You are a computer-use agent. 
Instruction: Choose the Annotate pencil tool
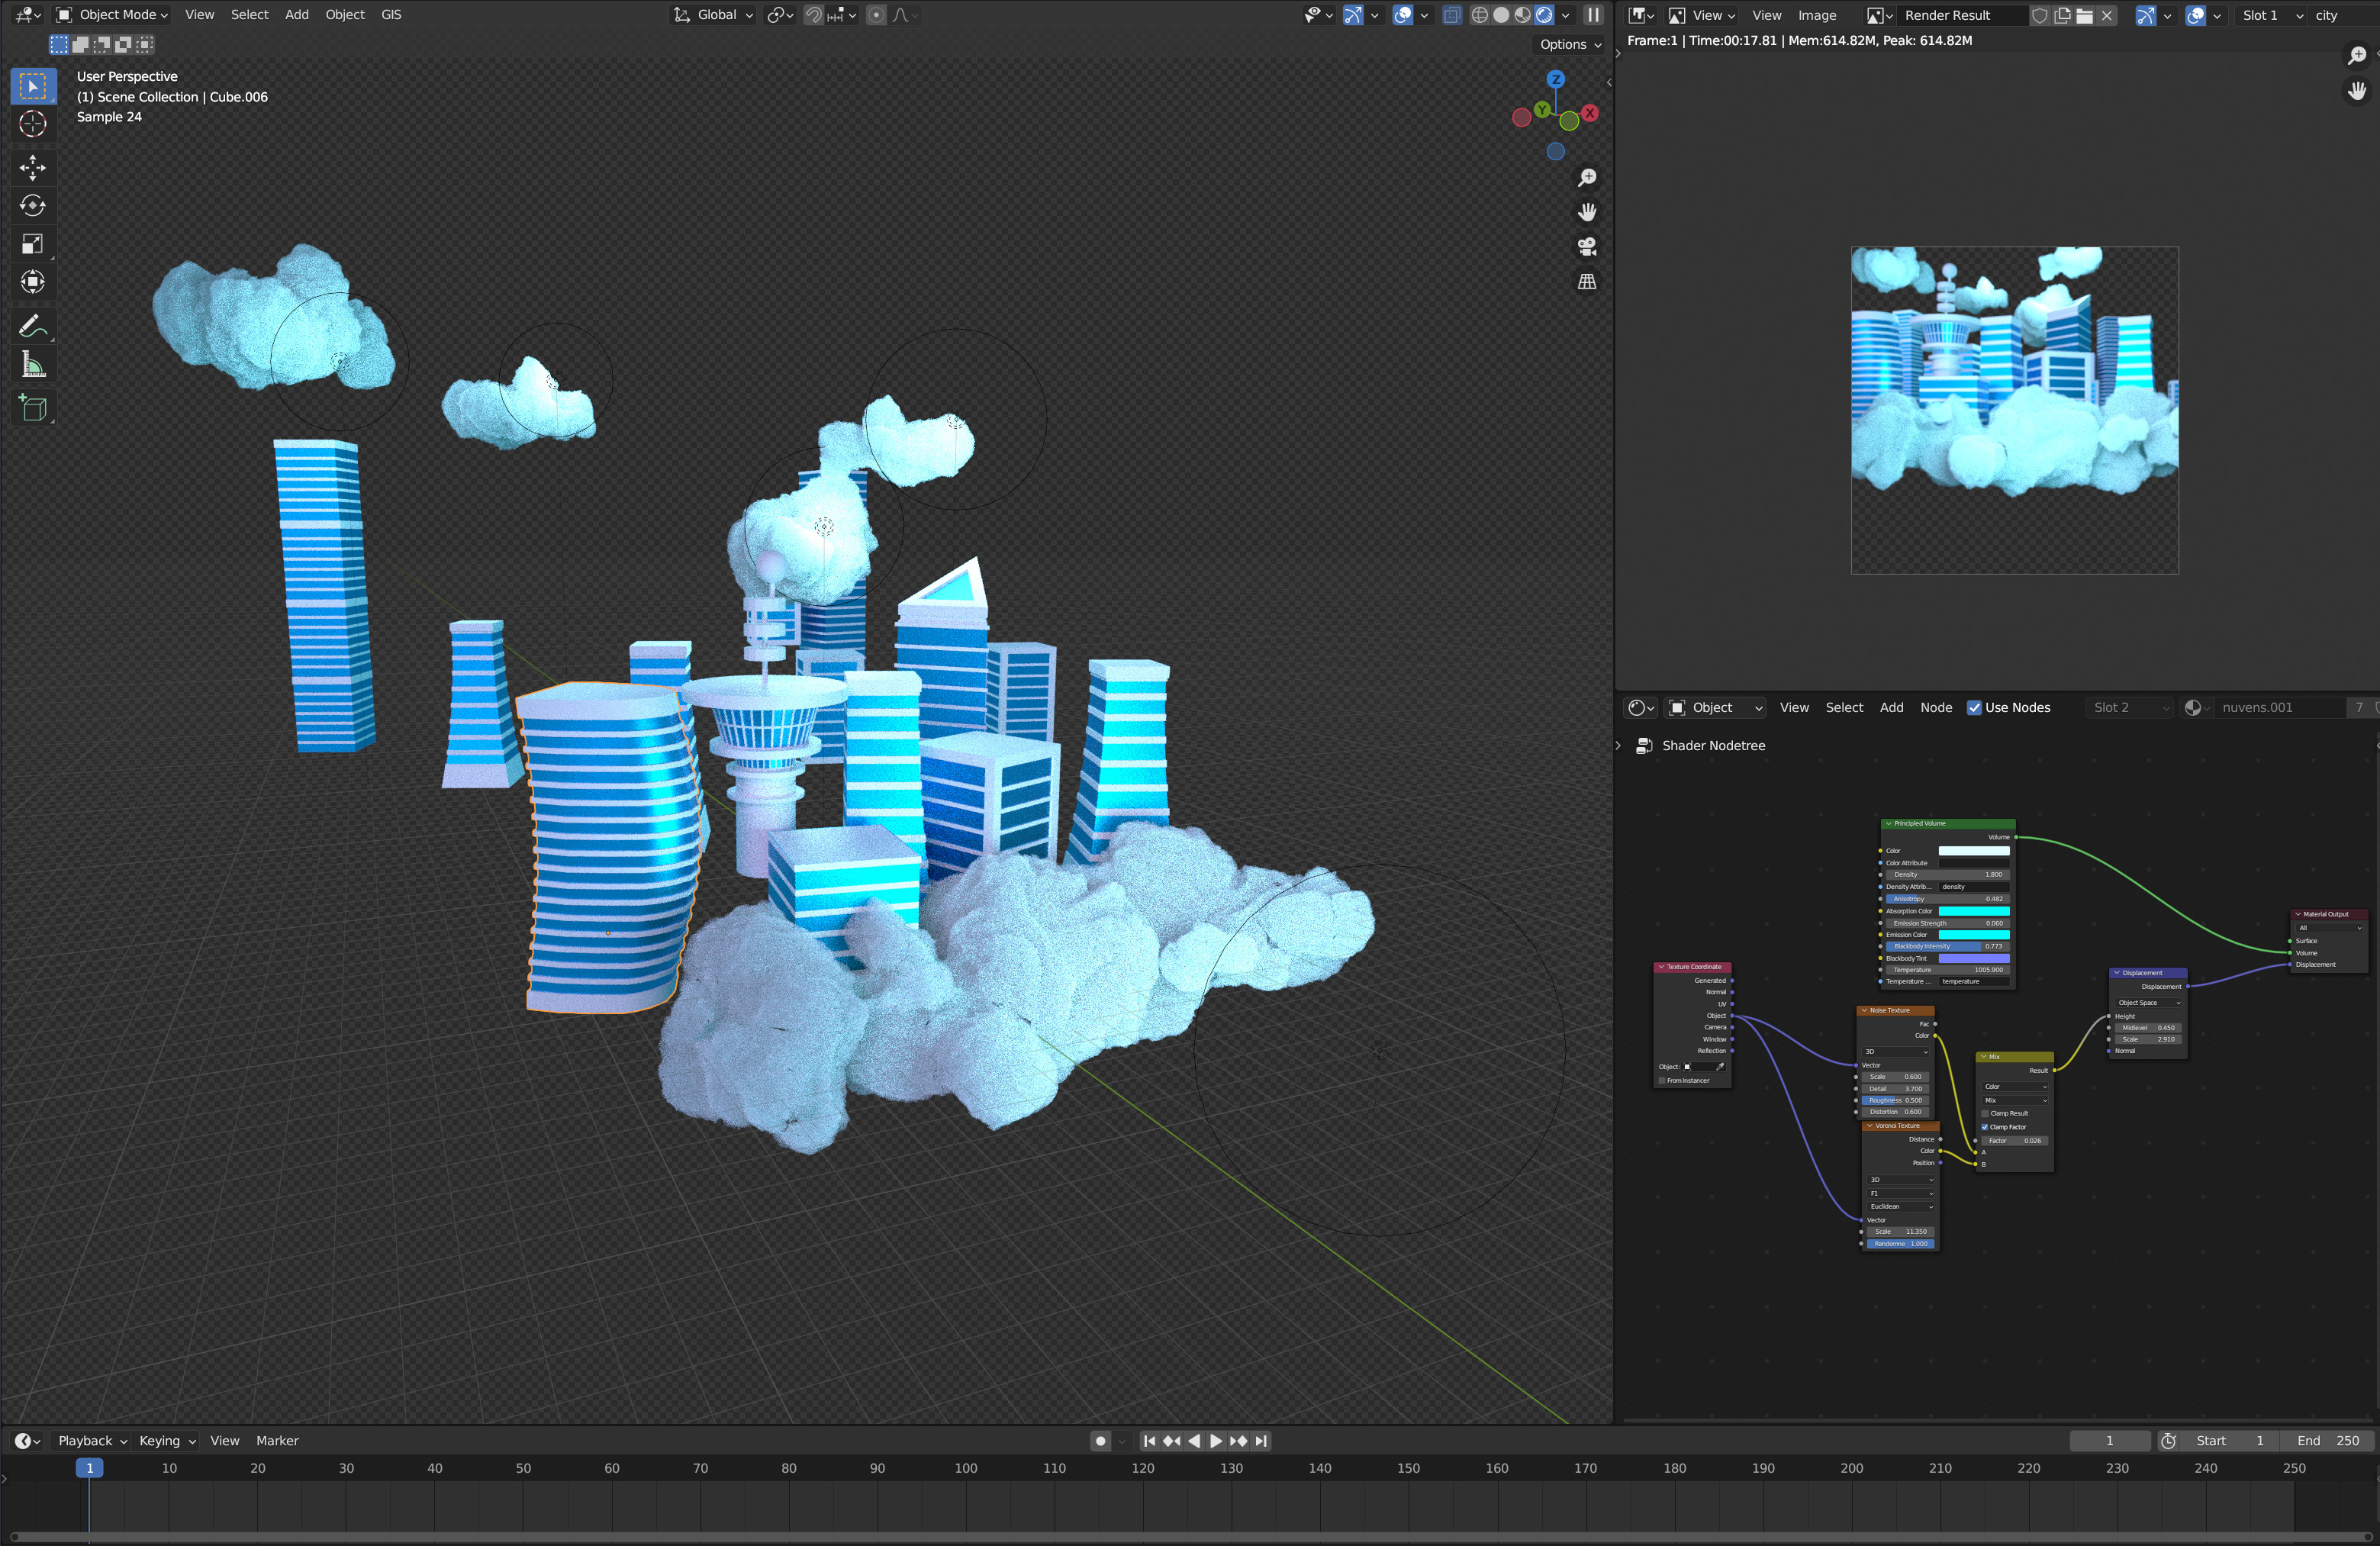(x=33, y=326)
